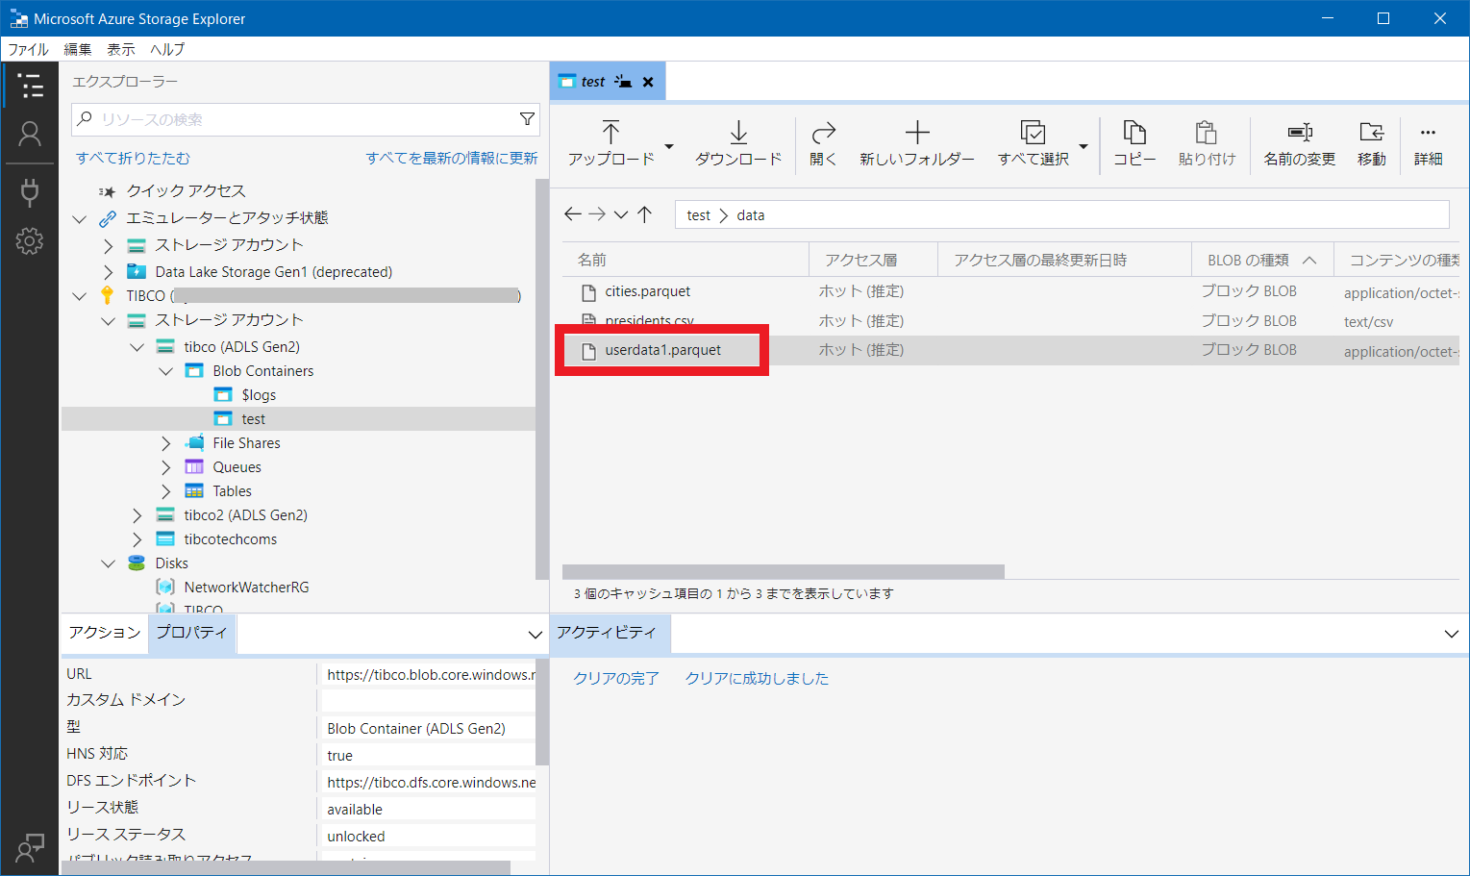Collapse tibco (ADLS Gen2) node
1470x876 pixels.
click(137, 347)
